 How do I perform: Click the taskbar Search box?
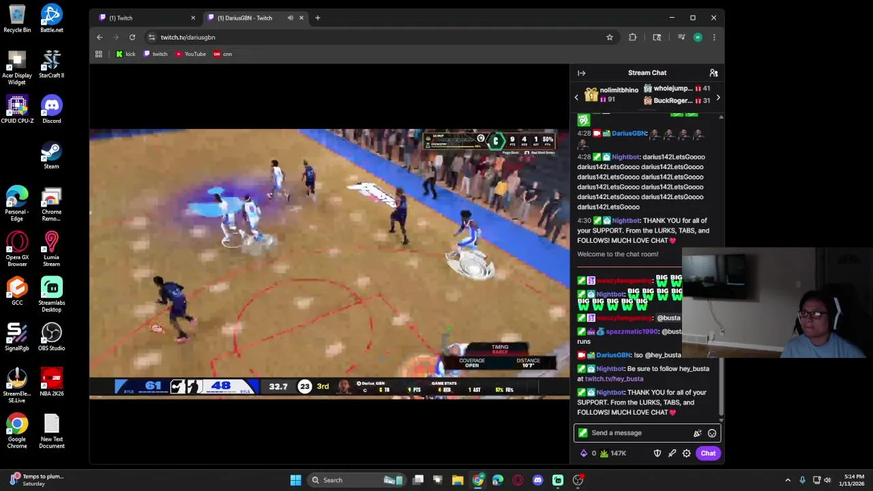pos(357,480)
